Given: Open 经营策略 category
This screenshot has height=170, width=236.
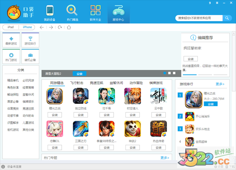Looking at the screenshot, I should [28, 88].
